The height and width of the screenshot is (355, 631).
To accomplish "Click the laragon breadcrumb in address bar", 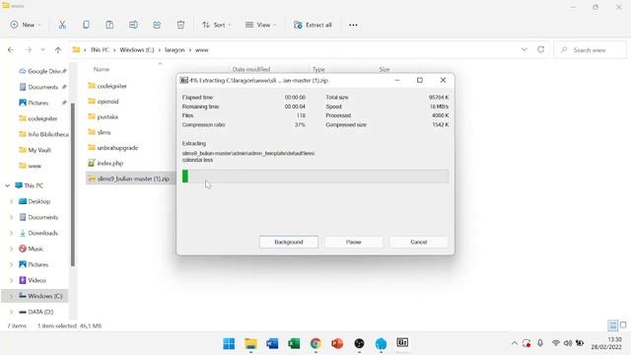I will tap(175, 50).
